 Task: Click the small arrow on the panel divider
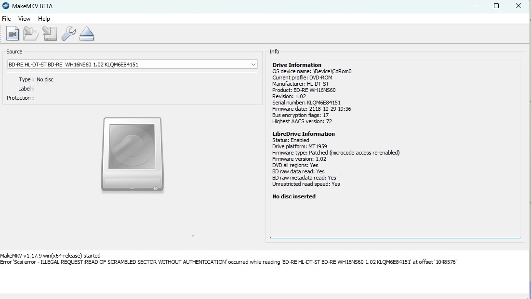tap(193, 236)
